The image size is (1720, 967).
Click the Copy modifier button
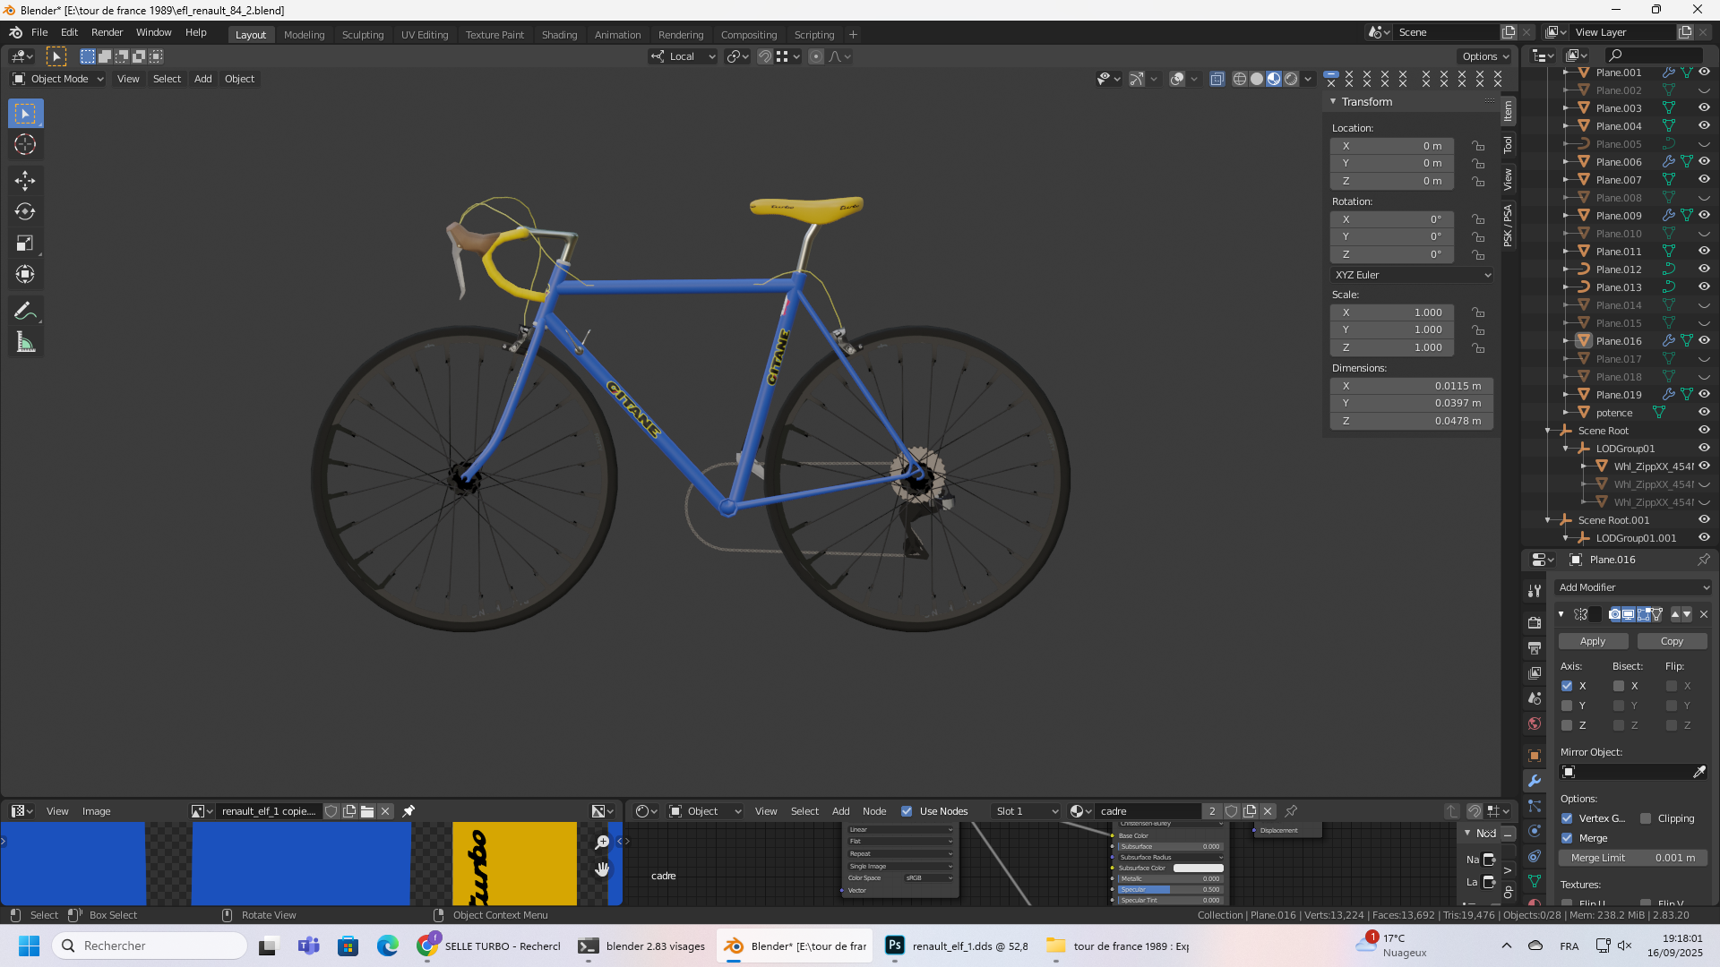tap(1672, 641)
